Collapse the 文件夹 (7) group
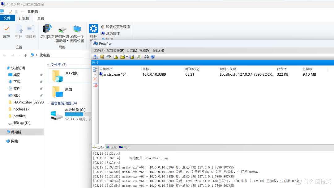 [48, 65]
